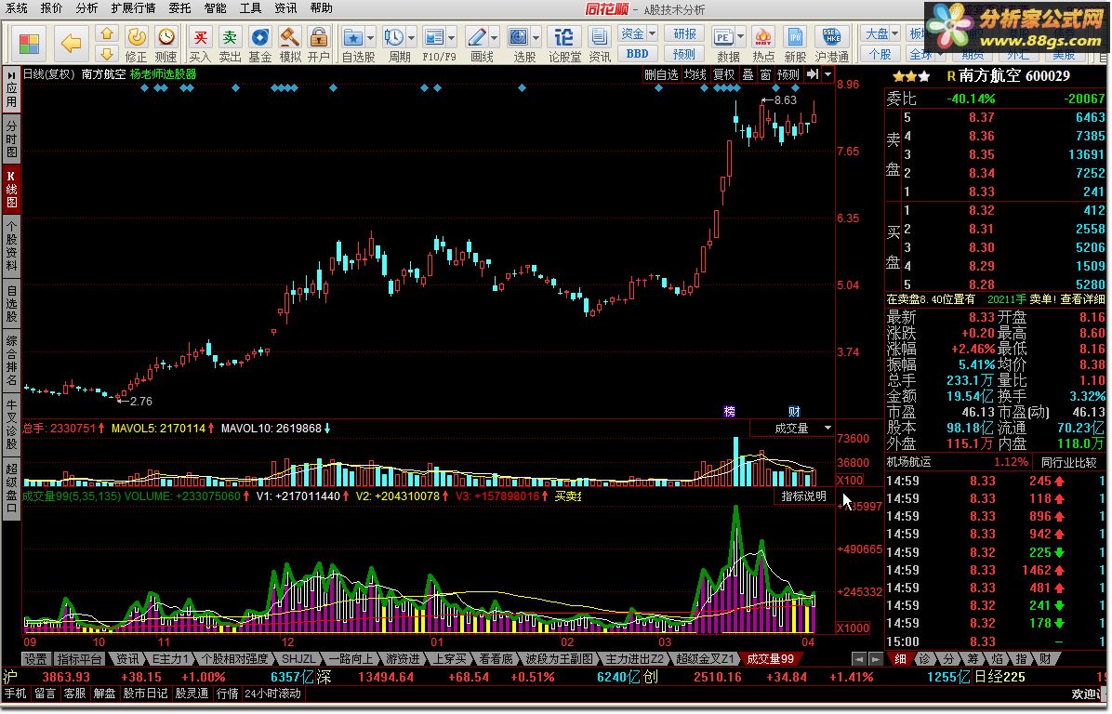Open 热点 hot topics flame icon

pos(763,44)
